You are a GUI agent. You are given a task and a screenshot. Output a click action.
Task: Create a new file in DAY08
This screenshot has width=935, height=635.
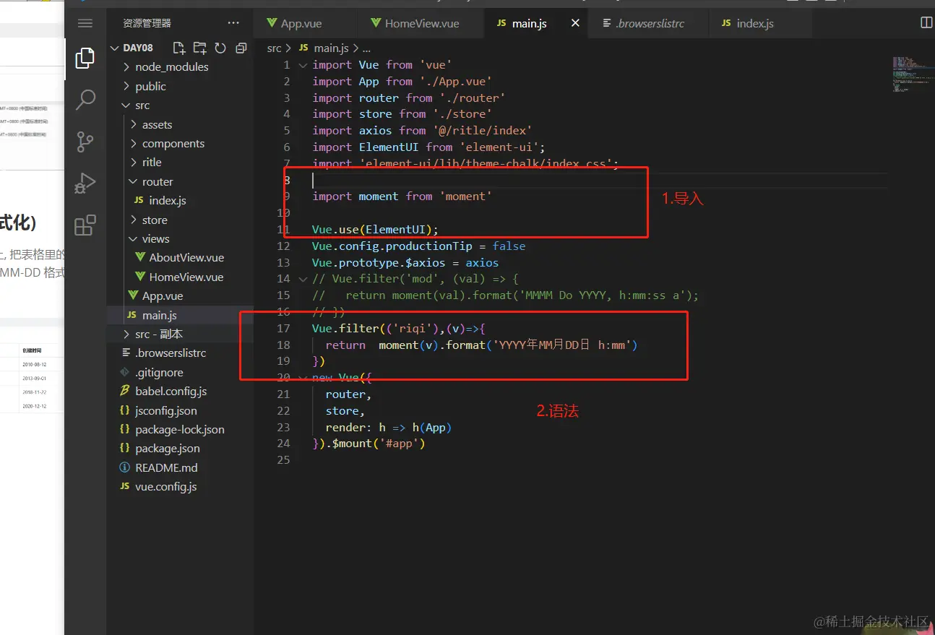(179, 48)
